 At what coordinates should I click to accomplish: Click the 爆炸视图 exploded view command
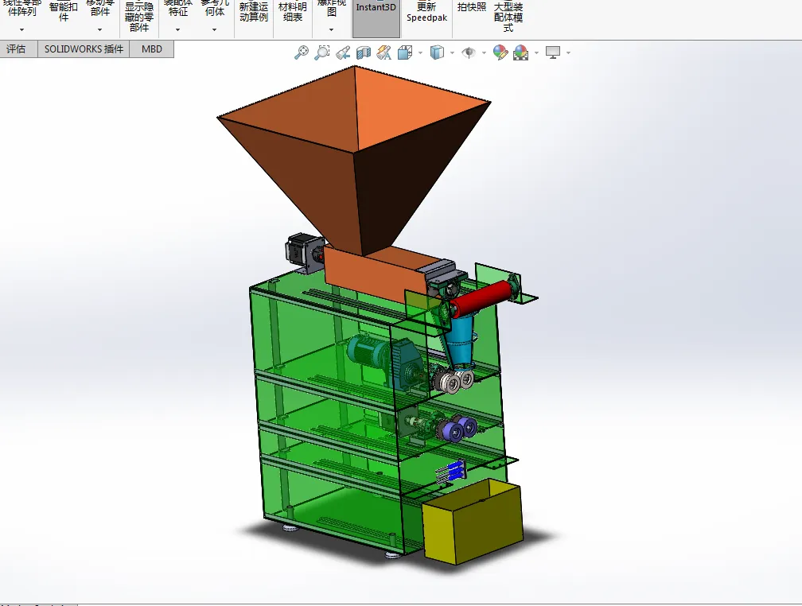pos(332,8)
